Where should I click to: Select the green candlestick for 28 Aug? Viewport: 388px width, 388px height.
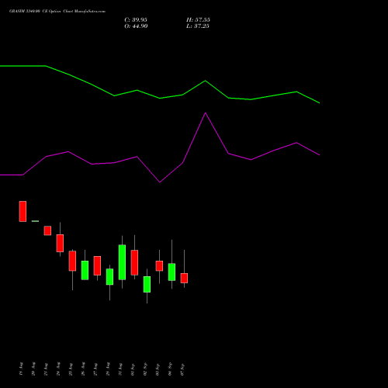(x=109, y=277)
